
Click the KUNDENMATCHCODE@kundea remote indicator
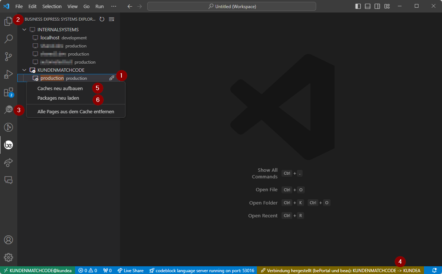coord(37,270)
